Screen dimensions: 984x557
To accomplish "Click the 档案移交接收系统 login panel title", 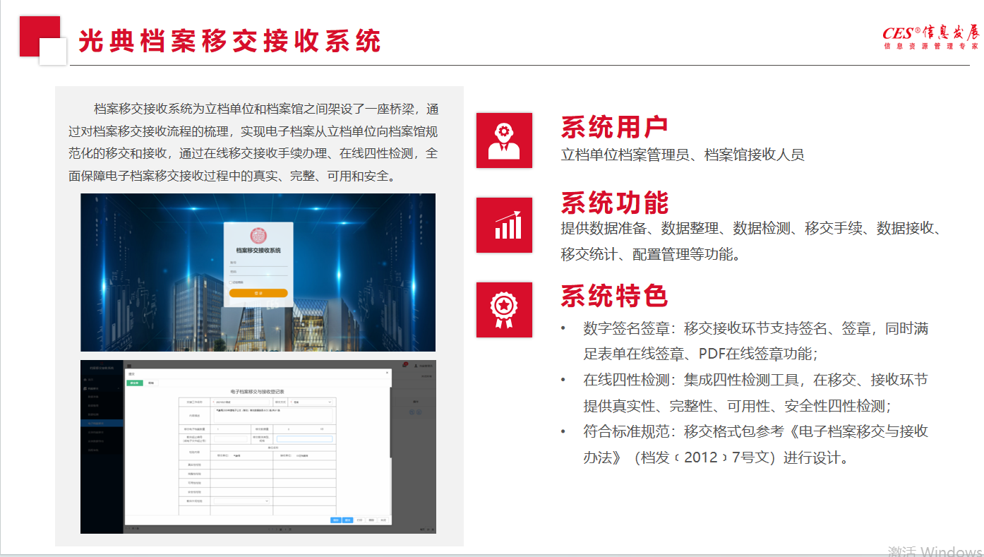I will pos(258,251).
